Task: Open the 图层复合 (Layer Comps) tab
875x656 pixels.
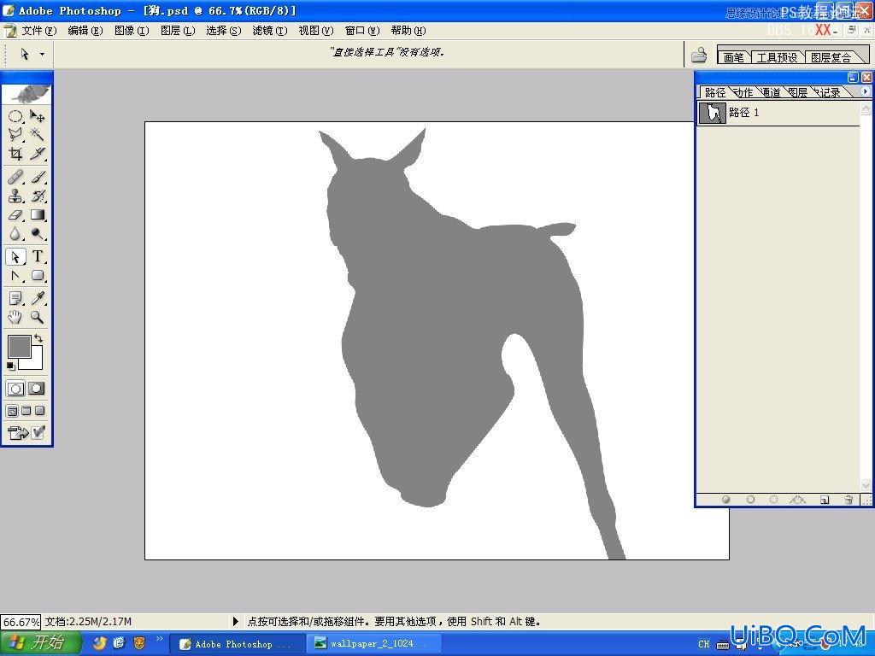Action: click(831, 57)
